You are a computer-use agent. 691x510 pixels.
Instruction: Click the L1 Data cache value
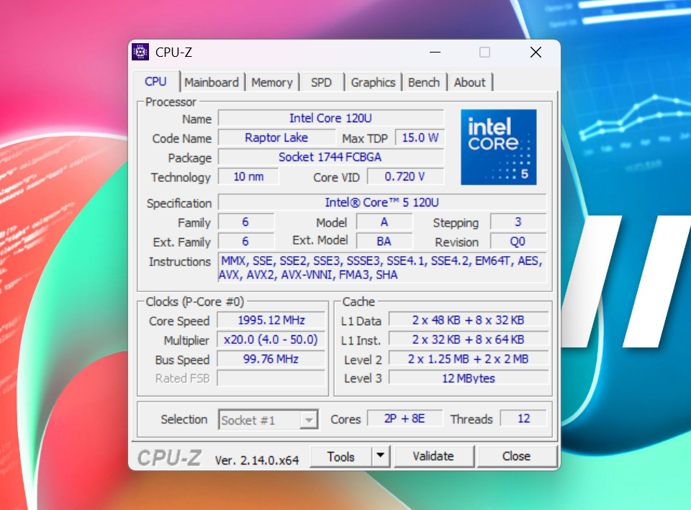coord(469,320)
